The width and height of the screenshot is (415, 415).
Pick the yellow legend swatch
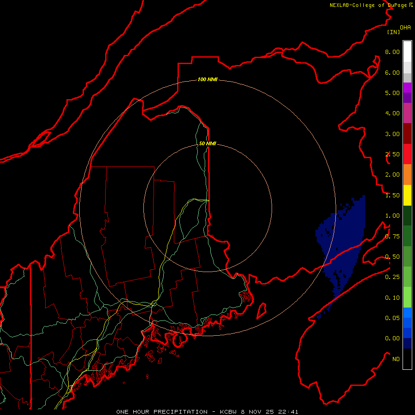coord(407,195)
